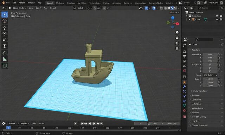Open the timeline Marker menu

click(x=41, y=123)
